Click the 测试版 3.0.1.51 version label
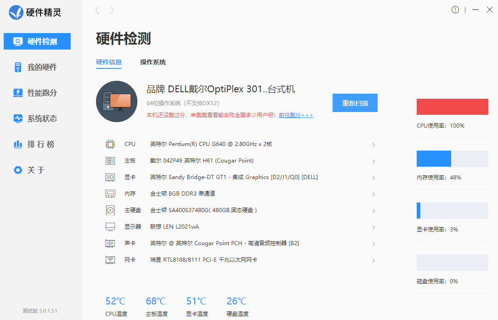 (x=40, y=311)
